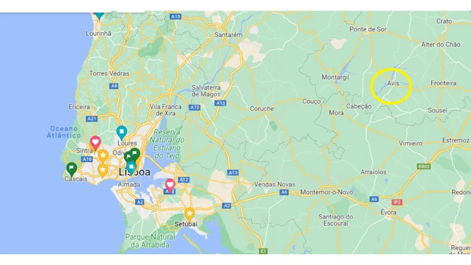Open the teal pin above Loures

click(121, 133)
